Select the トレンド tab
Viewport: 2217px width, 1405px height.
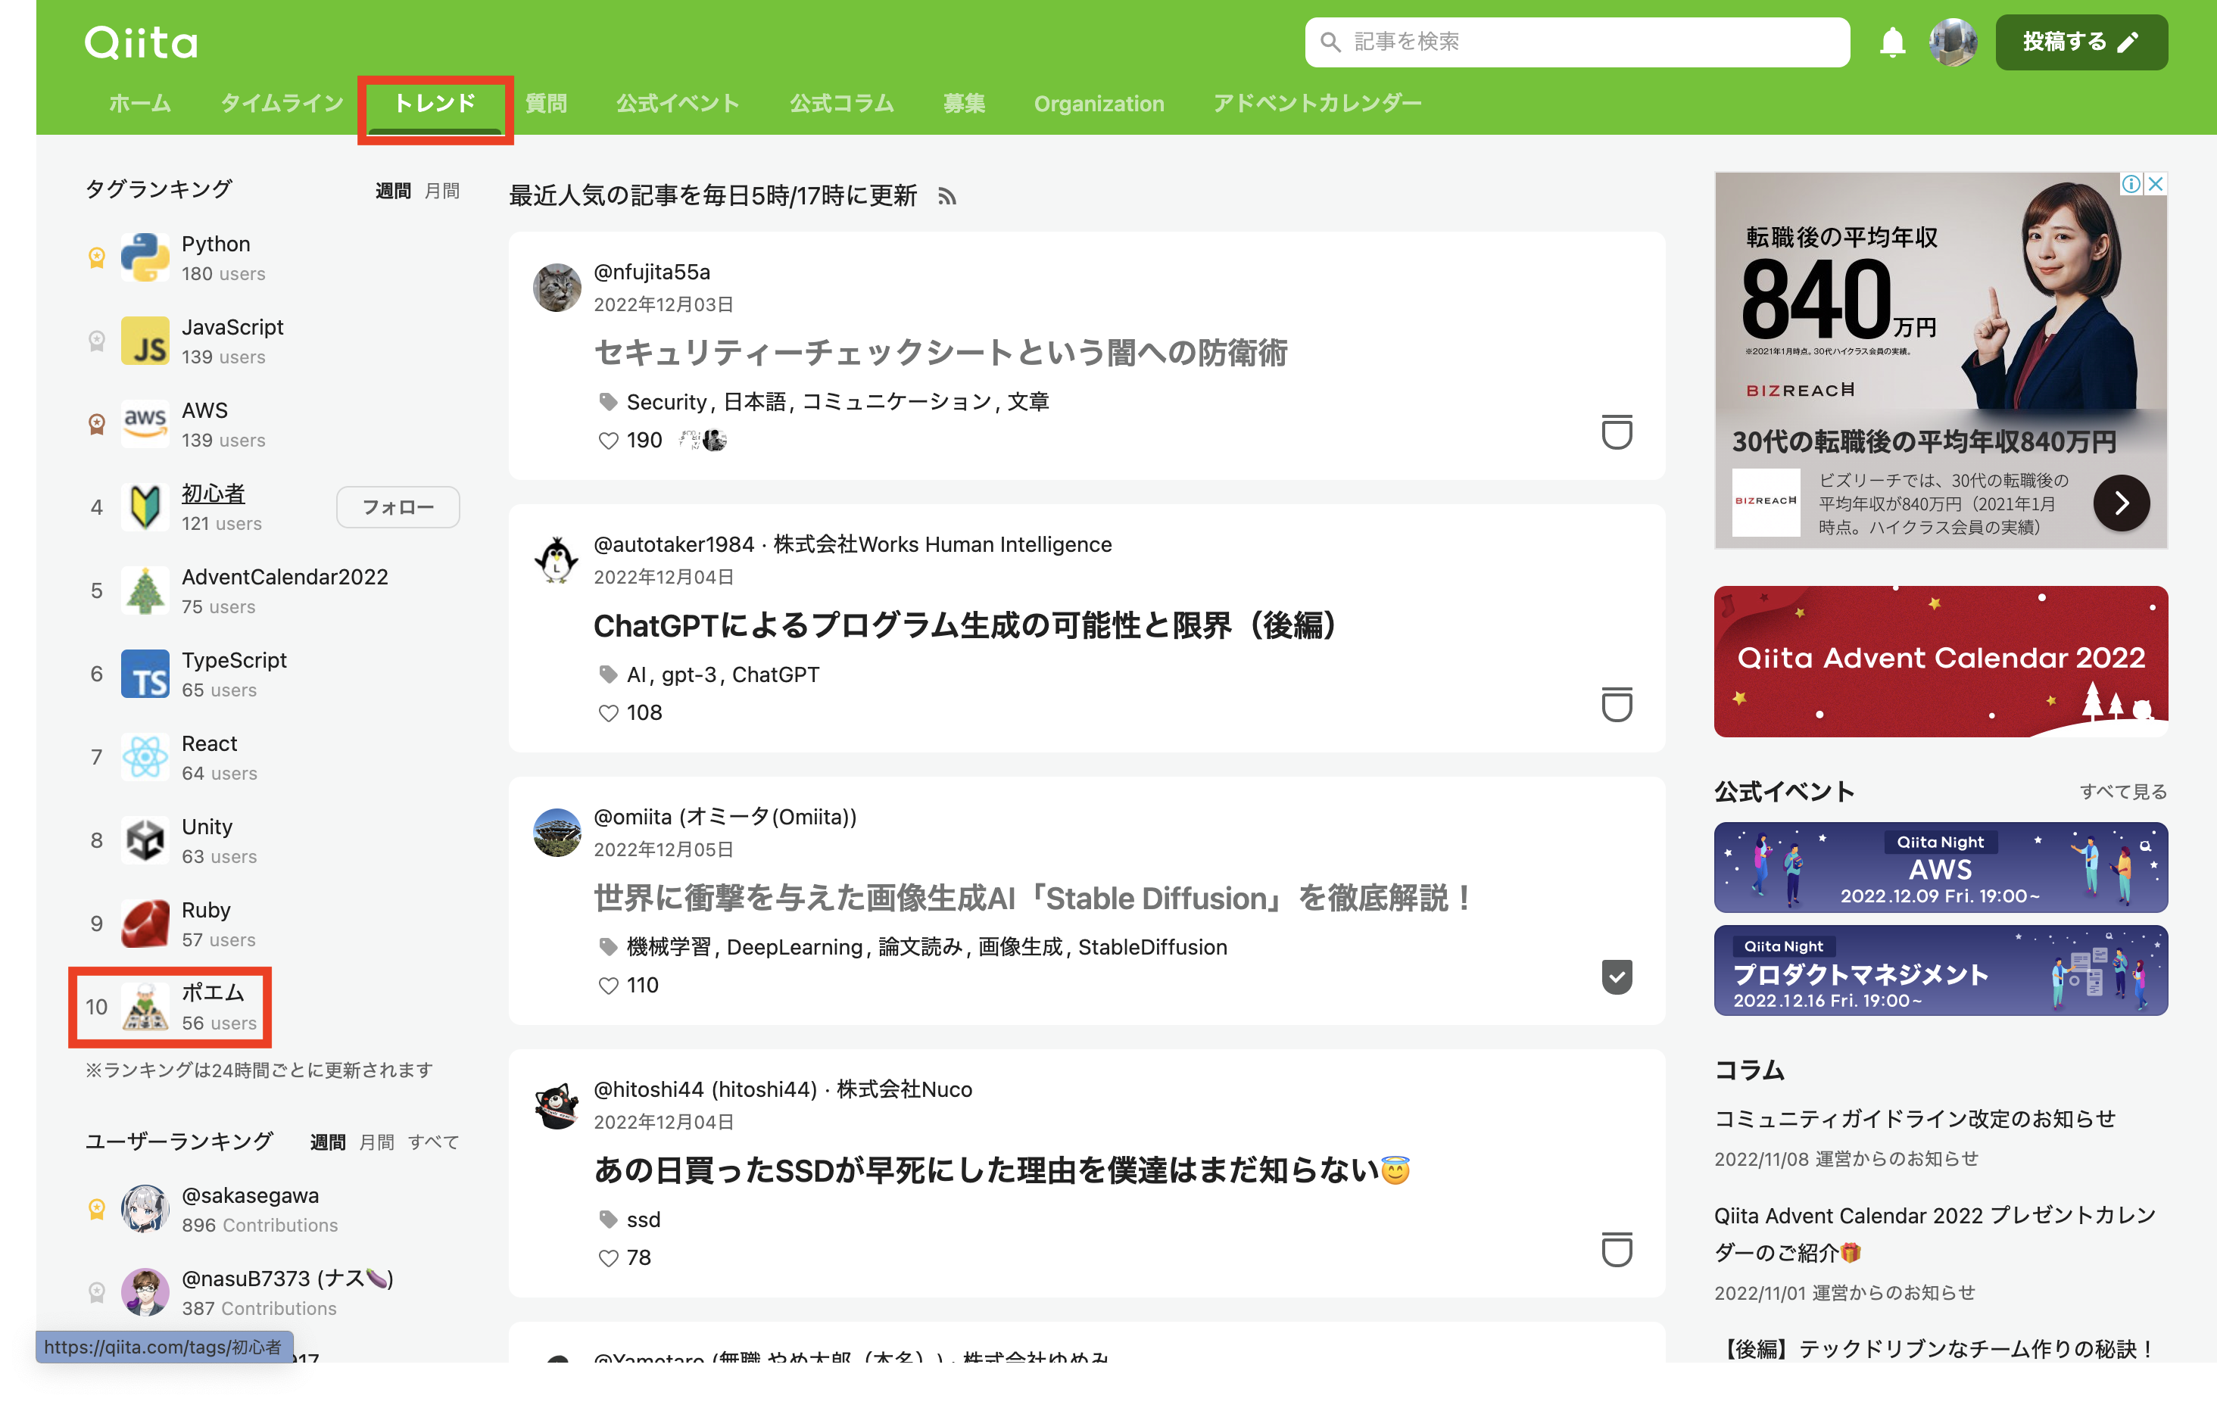(435, 103)
